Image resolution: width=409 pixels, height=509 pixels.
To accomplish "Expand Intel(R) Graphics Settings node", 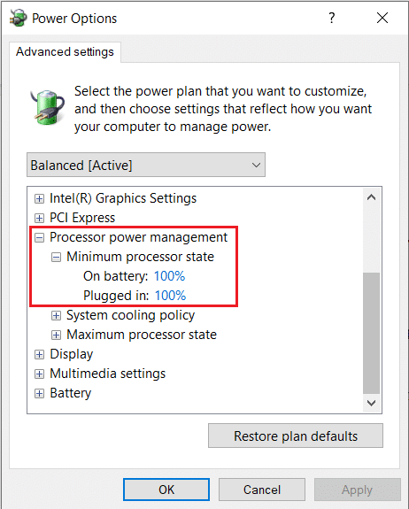I will pos(39,198).
